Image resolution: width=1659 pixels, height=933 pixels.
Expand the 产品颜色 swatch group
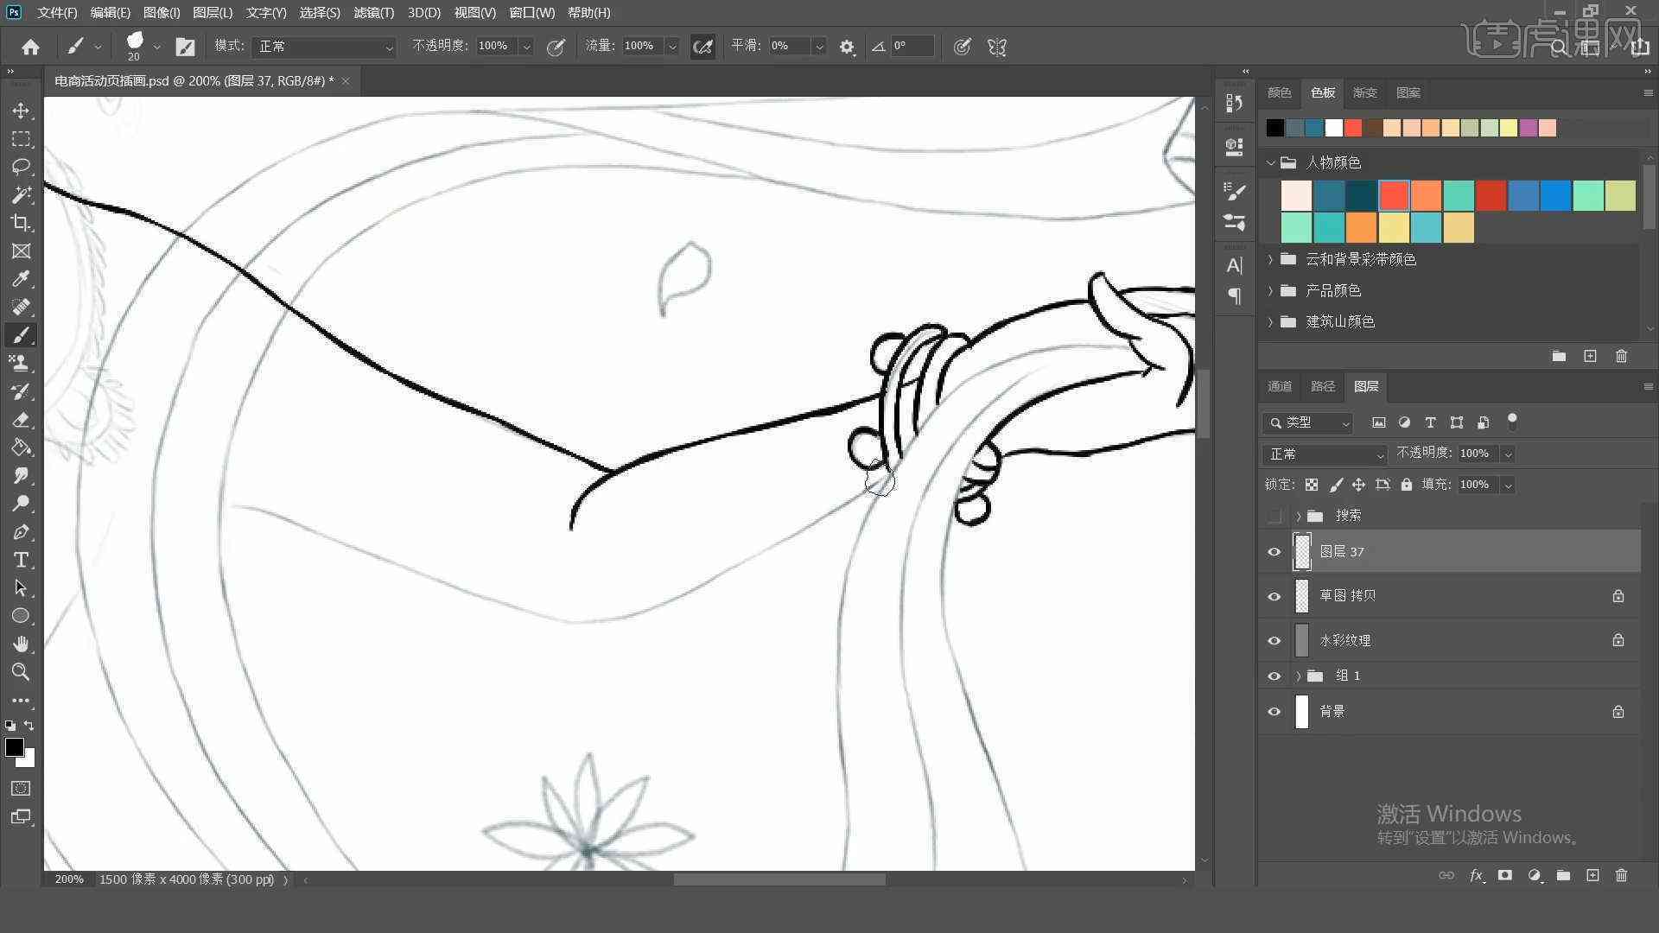[x=1270, y=290]
